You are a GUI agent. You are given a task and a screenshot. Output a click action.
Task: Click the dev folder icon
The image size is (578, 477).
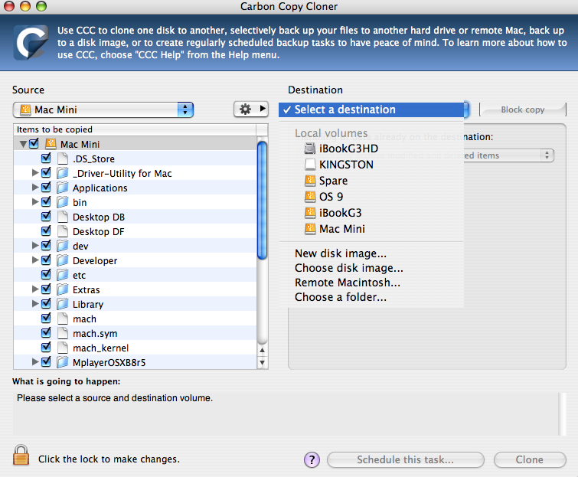pyautogui.click(x=63, y=246)
